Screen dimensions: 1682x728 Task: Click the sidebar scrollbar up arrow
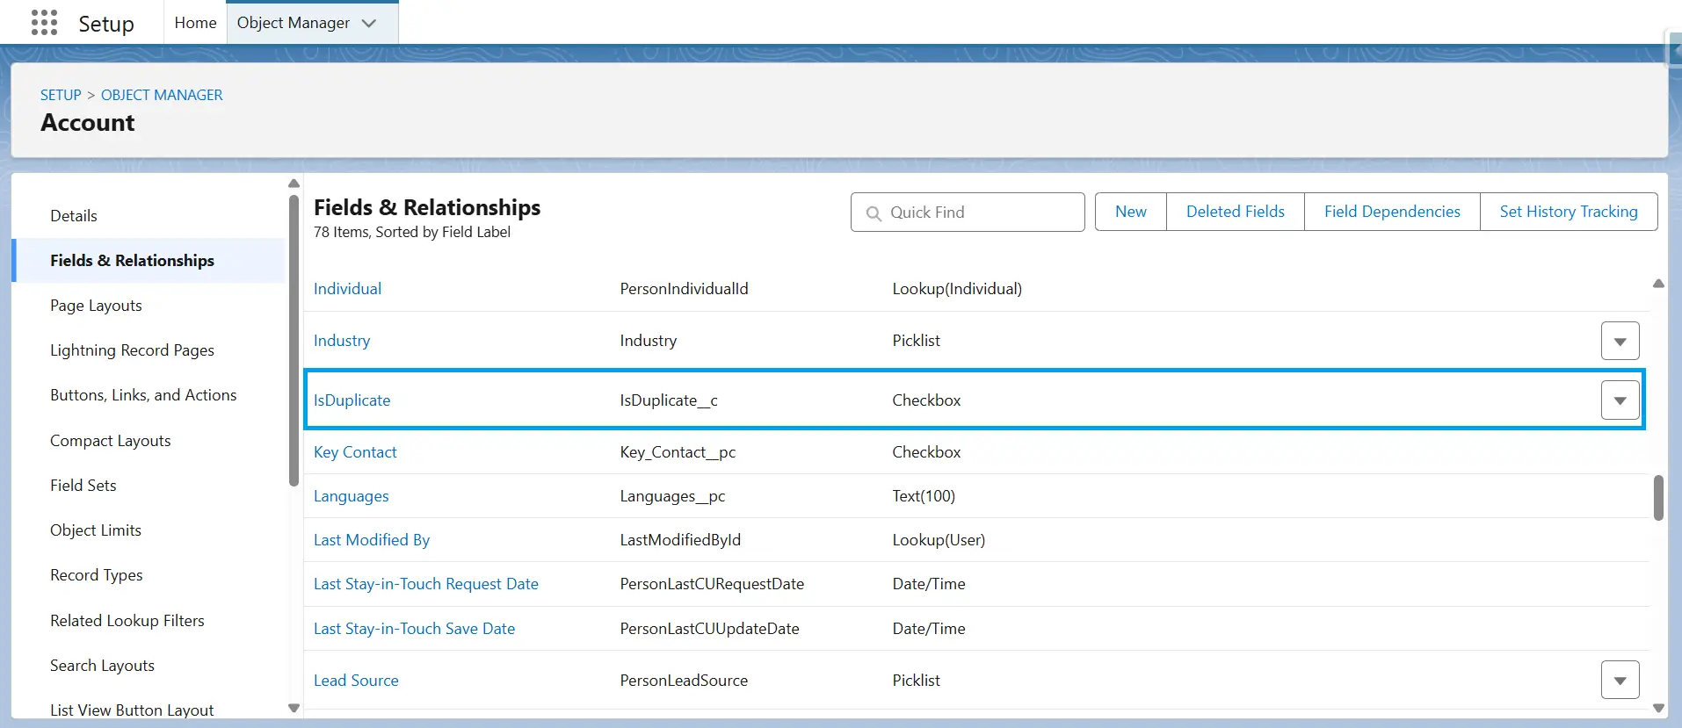point(294,184)
